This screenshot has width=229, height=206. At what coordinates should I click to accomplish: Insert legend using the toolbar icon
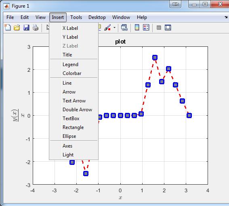146,27
